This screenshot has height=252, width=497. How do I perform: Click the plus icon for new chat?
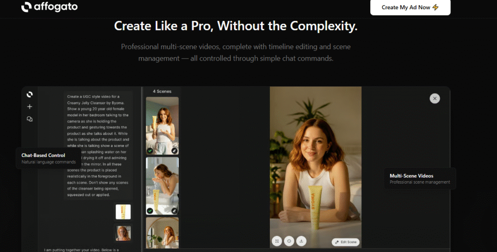(x=30, y=107)
